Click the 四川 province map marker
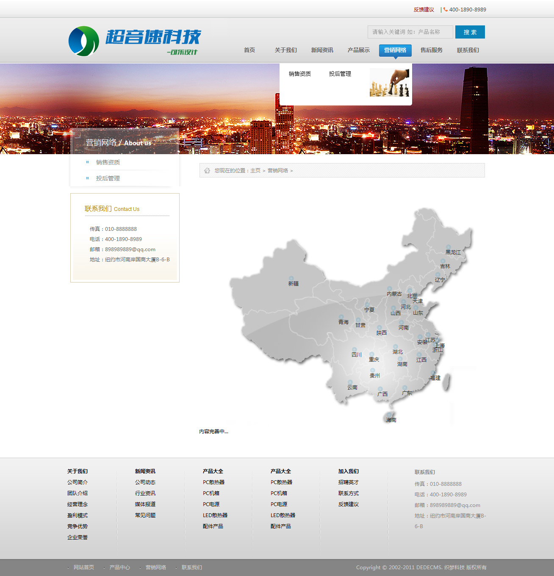554x576 pixels. [355, 350]
